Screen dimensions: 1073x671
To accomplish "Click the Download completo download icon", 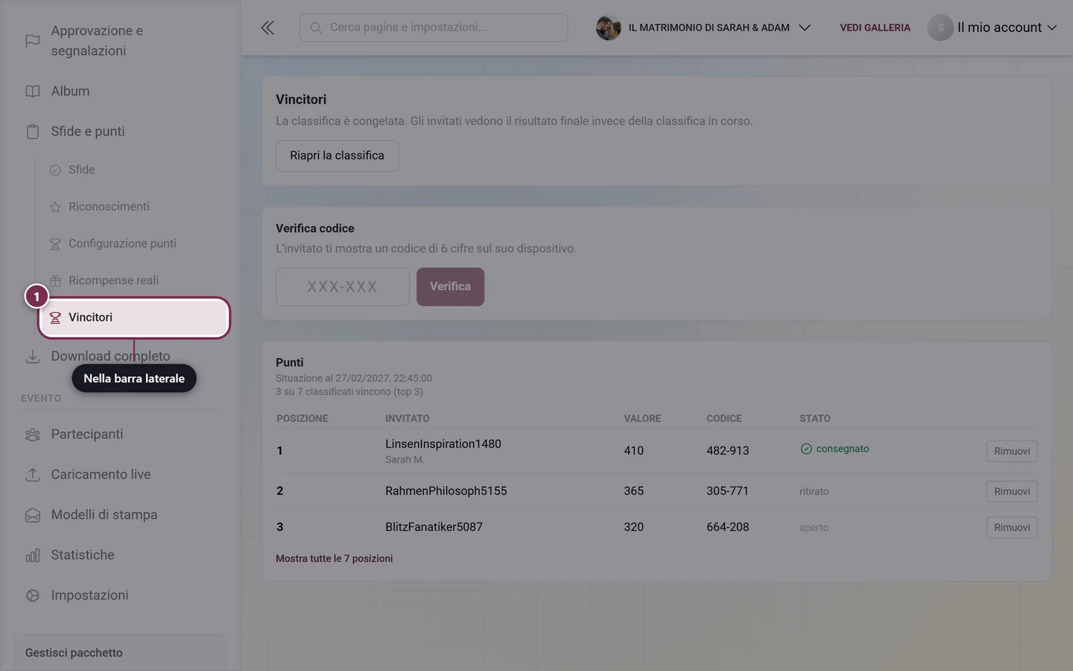I will point(33,356).
